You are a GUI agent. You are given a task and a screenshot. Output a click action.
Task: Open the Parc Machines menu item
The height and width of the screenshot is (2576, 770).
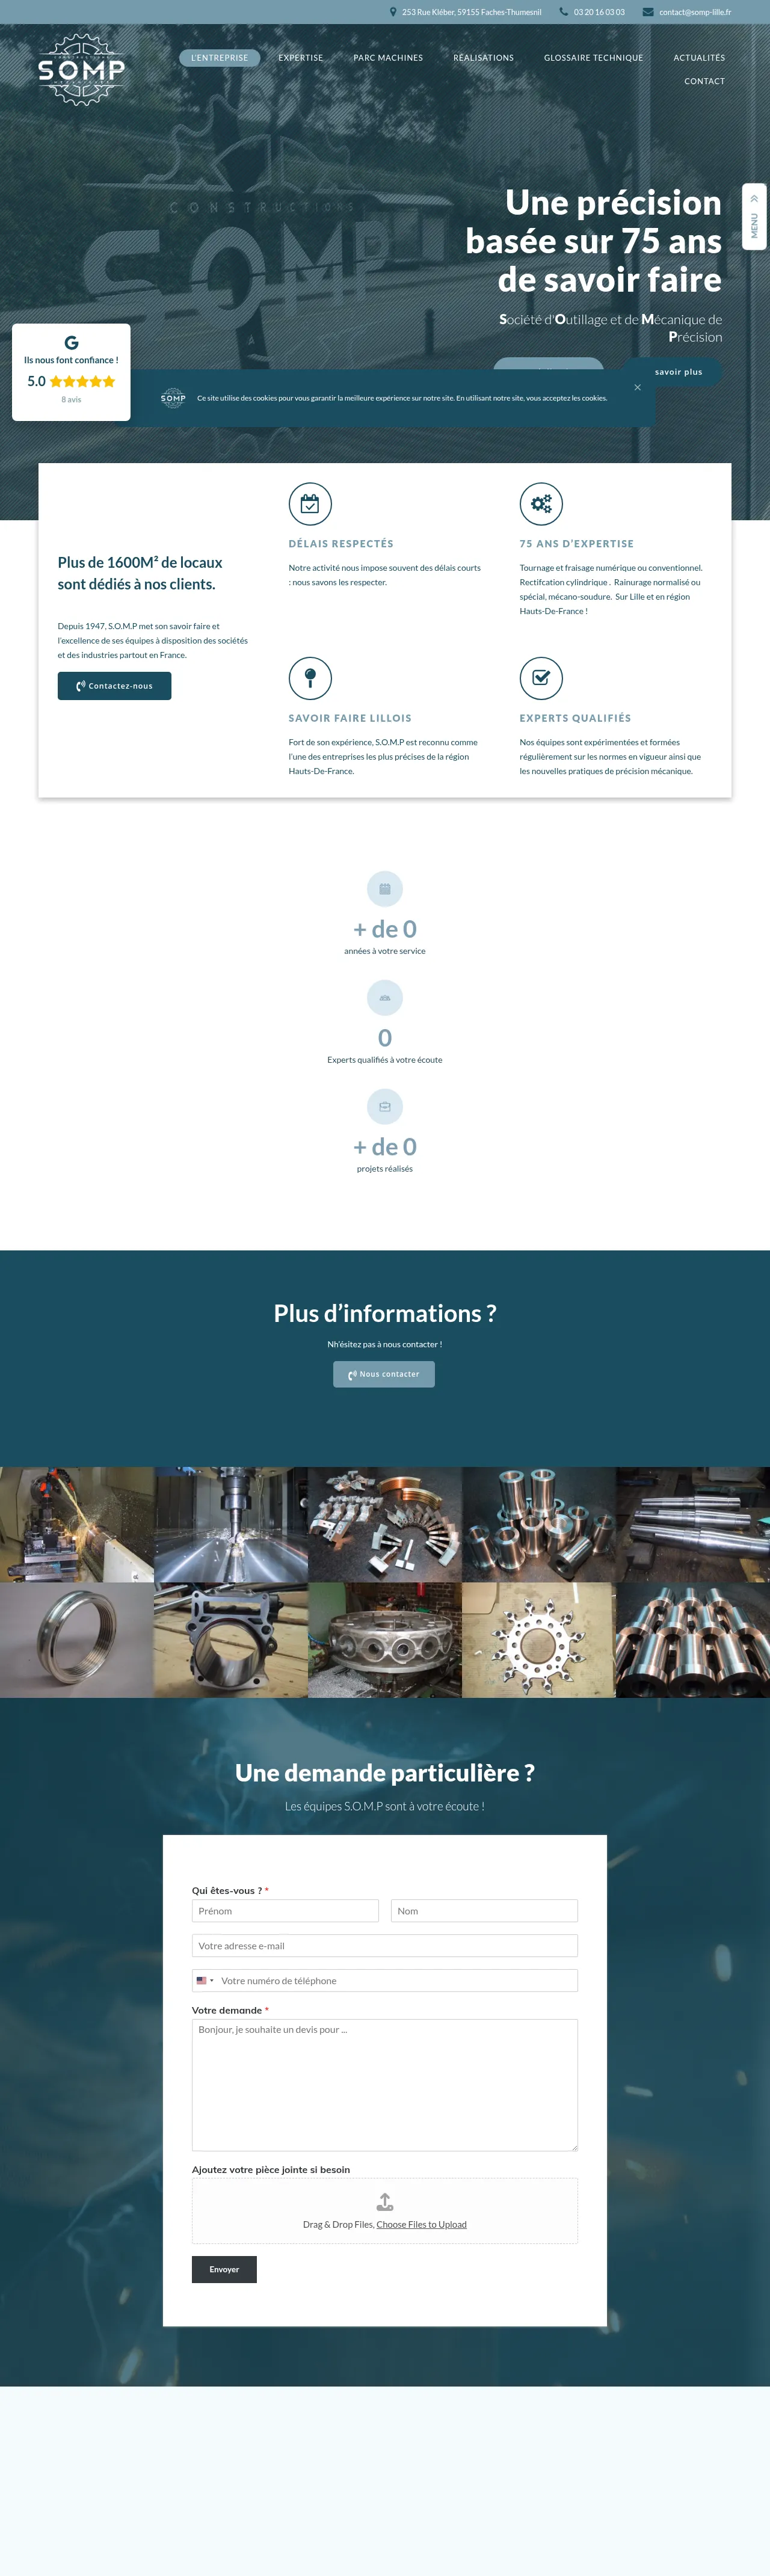point(388,58)
